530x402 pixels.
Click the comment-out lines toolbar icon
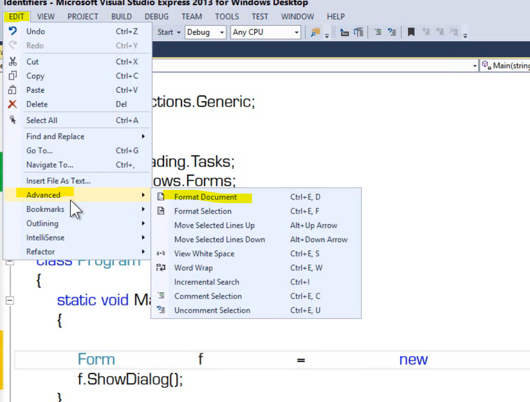(x=378, y=32)
